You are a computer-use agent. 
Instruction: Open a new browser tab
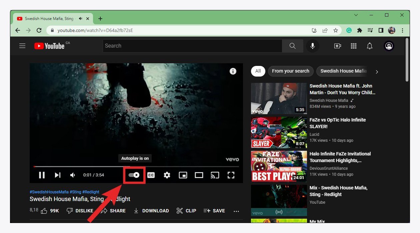point(100,19)
